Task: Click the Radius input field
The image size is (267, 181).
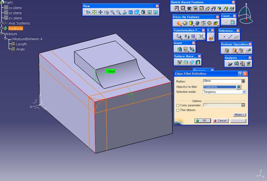Action: (x=222, y=81)
